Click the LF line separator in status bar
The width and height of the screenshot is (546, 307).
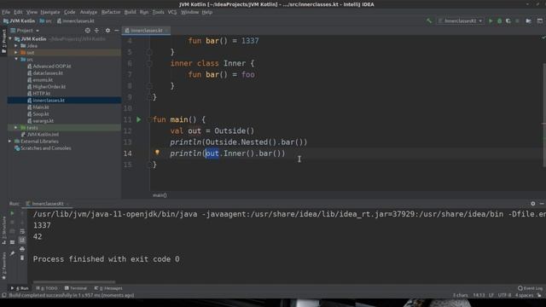[491, 295]
